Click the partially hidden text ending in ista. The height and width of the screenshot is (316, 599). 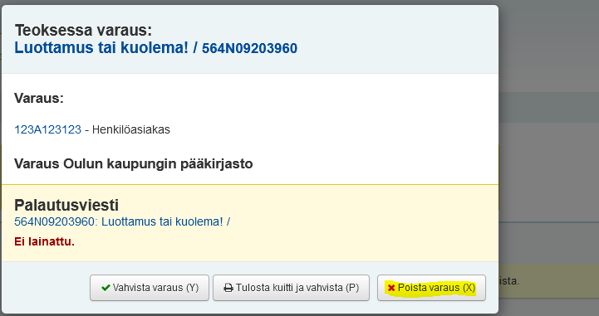(x=508, y=281)
